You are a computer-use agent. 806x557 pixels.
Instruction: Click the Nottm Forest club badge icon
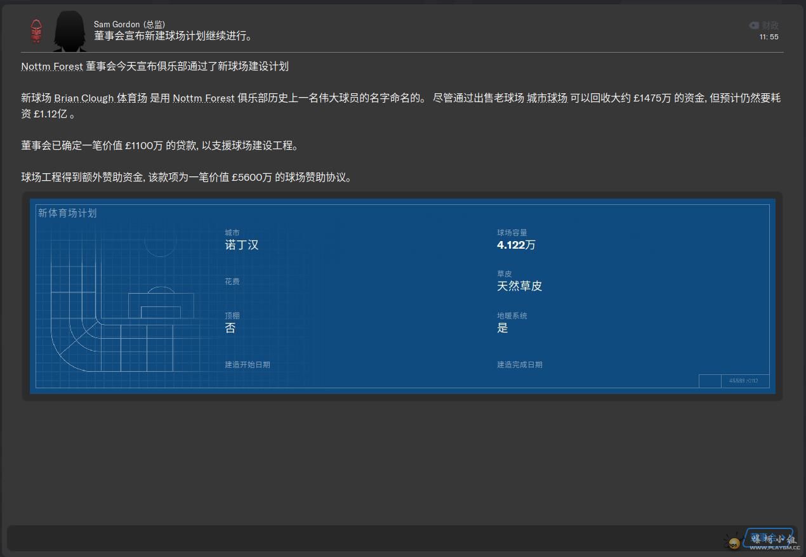[x=36, y=30]
